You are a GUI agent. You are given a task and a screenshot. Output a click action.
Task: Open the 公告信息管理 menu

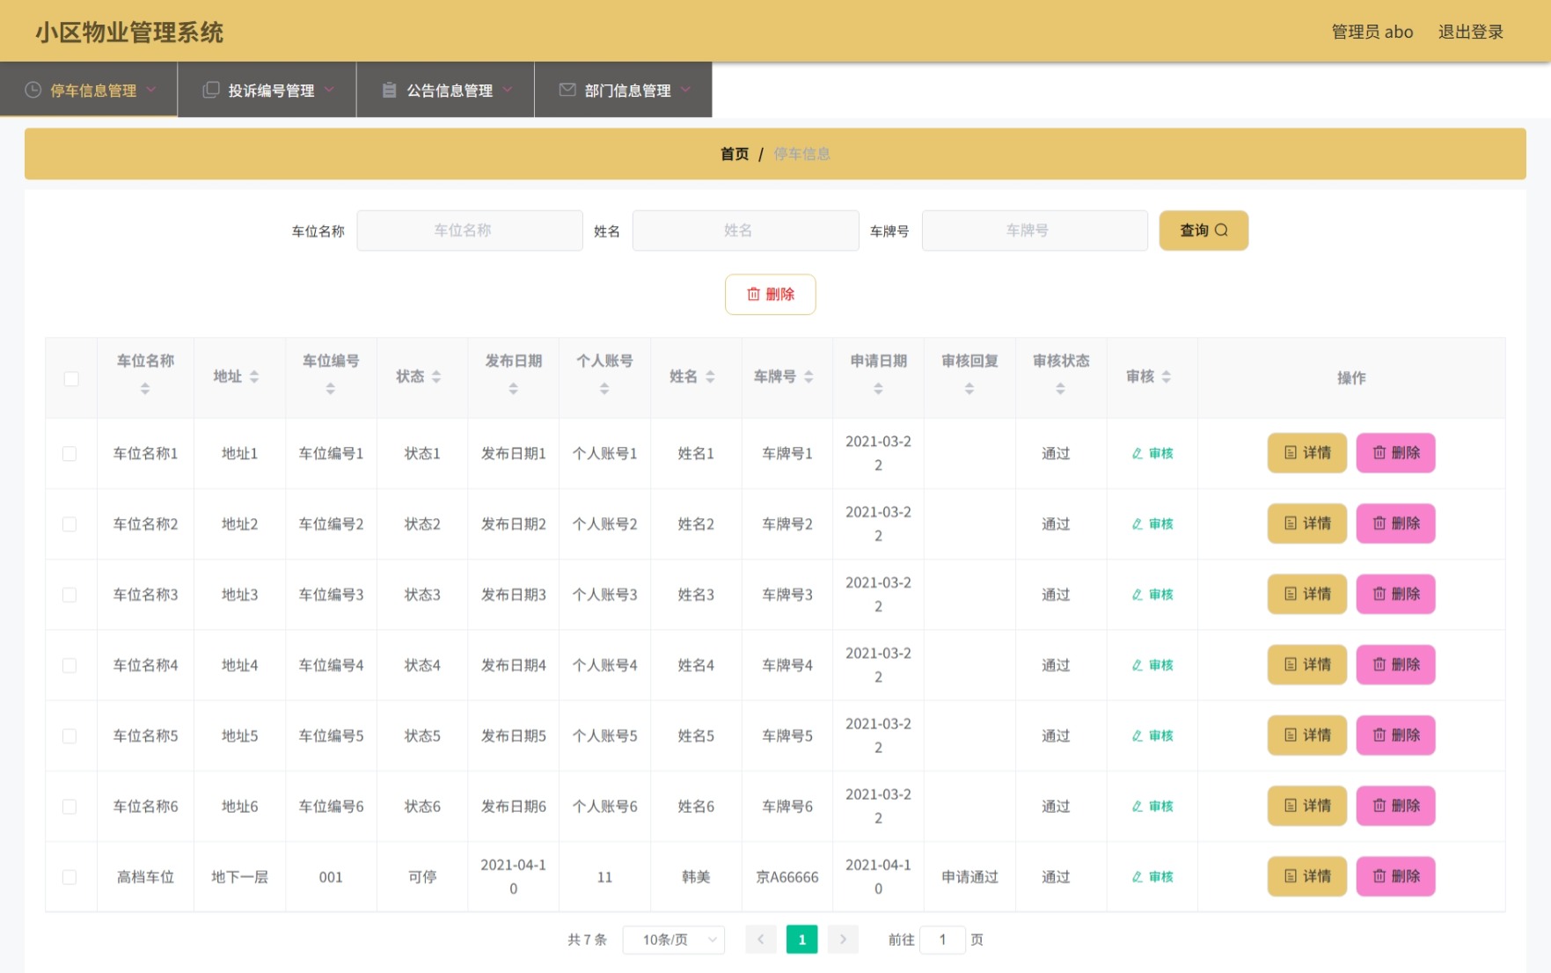(x=446, y=90)
